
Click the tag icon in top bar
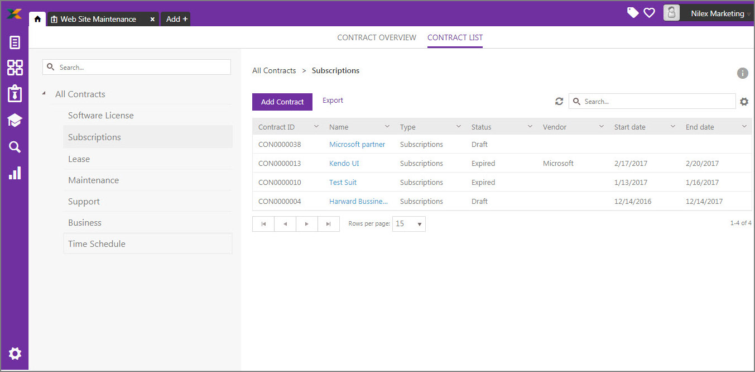pos(633,13)
